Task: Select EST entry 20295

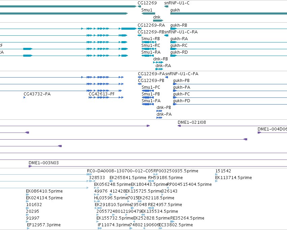Action: point(33,211)
